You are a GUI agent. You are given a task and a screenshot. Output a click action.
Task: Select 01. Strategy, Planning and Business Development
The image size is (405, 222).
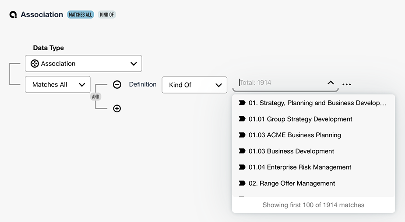[317, 103]
